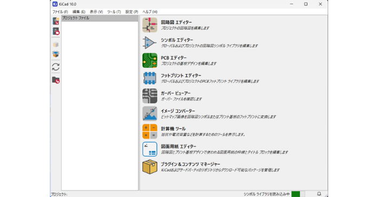
Task: Open the 表示 (V) menu
Action: (x=96, y=12)
